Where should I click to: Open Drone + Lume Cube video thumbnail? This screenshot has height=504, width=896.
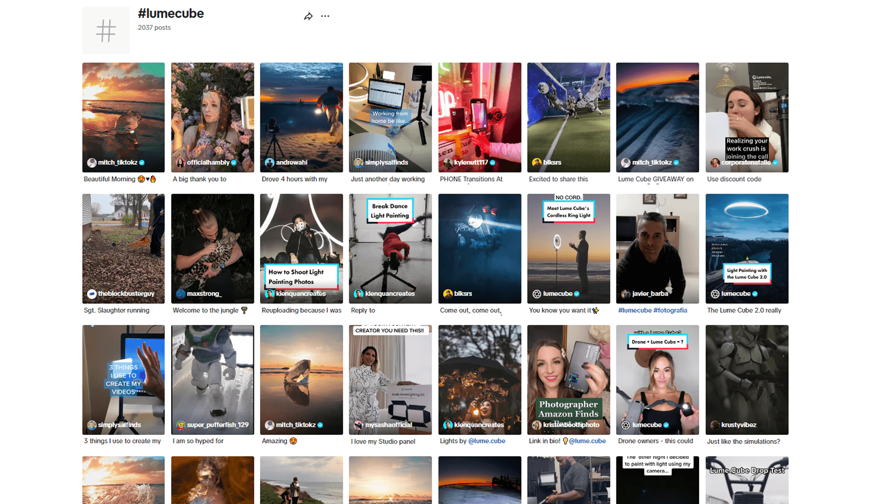tap(658, 380)
